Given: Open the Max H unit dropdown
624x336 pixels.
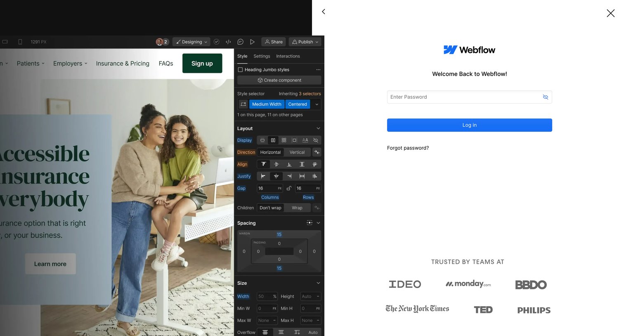Looking at the screenshot, I should (318, 320).
